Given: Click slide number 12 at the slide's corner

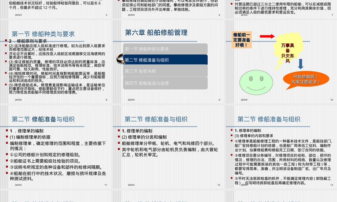Looking at the screenshot, I should click(x=219, y=185).
